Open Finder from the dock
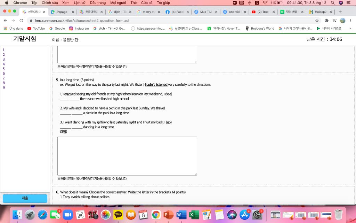Viewport: 356px width, 223px height. pos(17,215)
